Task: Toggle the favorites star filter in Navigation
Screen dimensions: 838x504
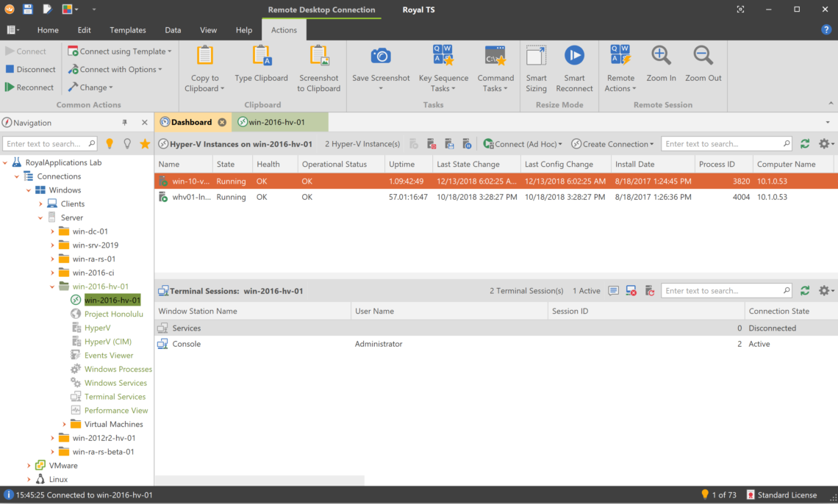Action: [x=145, y=144]
